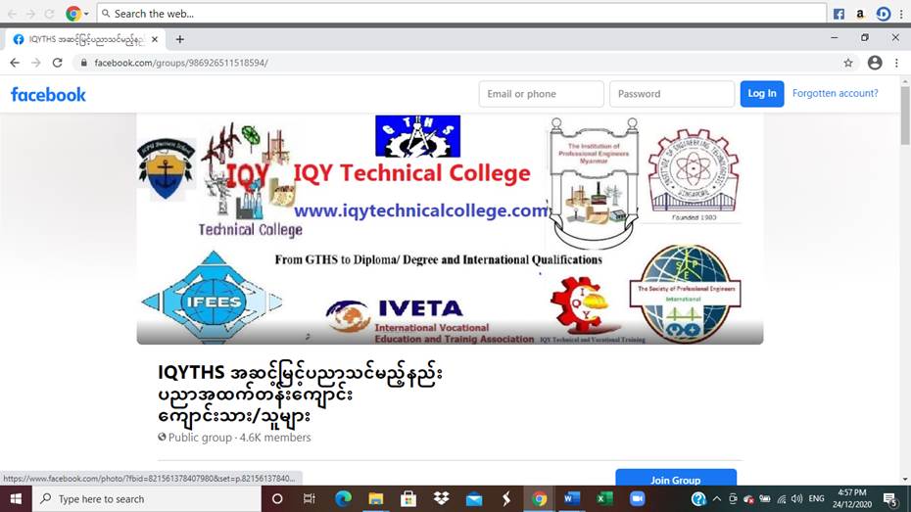Open the volume control in system tray
This screenshot has height=512, width=911.
797,498
